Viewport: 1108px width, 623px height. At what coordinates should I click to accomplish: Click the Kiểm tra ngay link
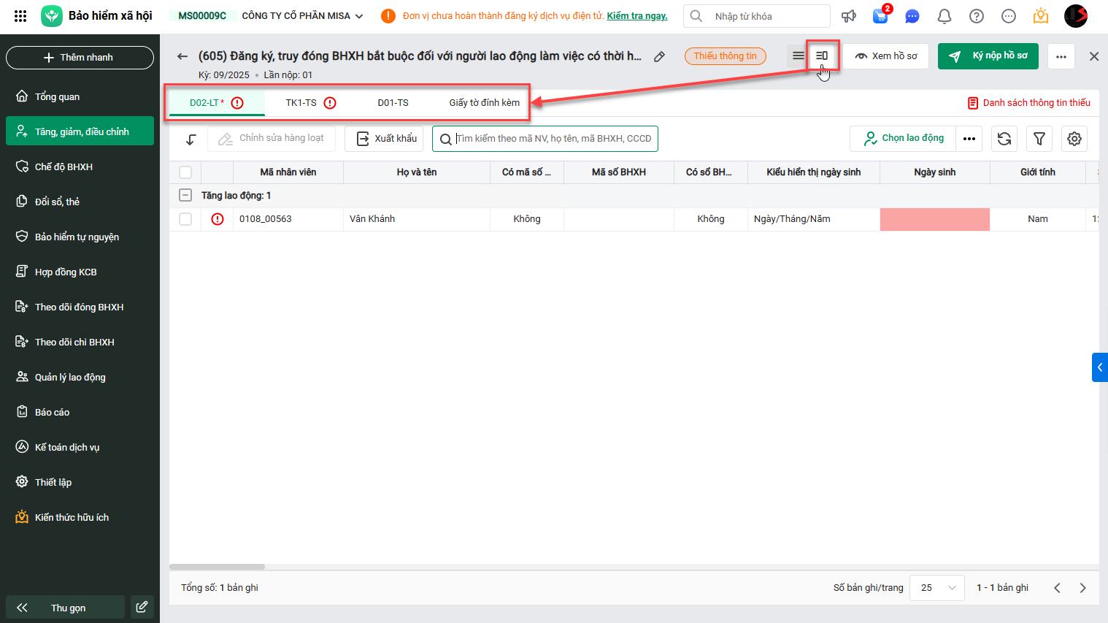coord(637,16)
